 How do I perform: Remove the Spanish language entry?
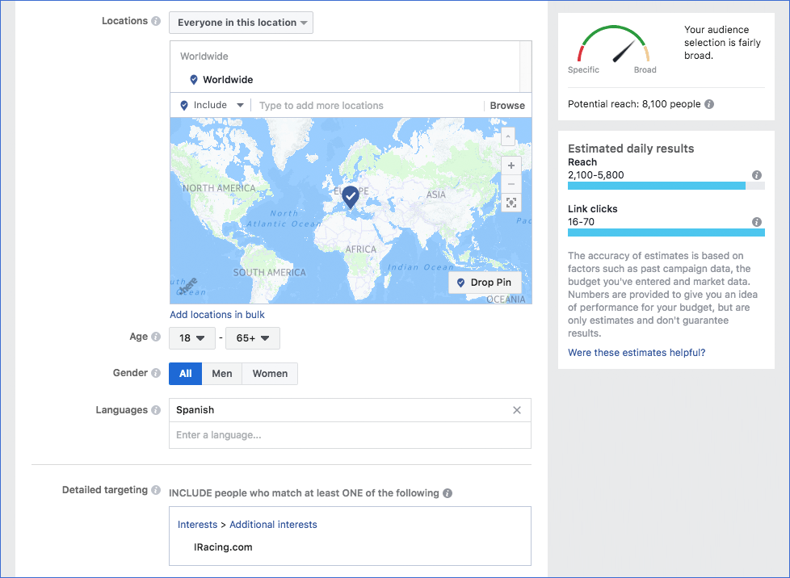pyautogui.click(x=517, y=410)
